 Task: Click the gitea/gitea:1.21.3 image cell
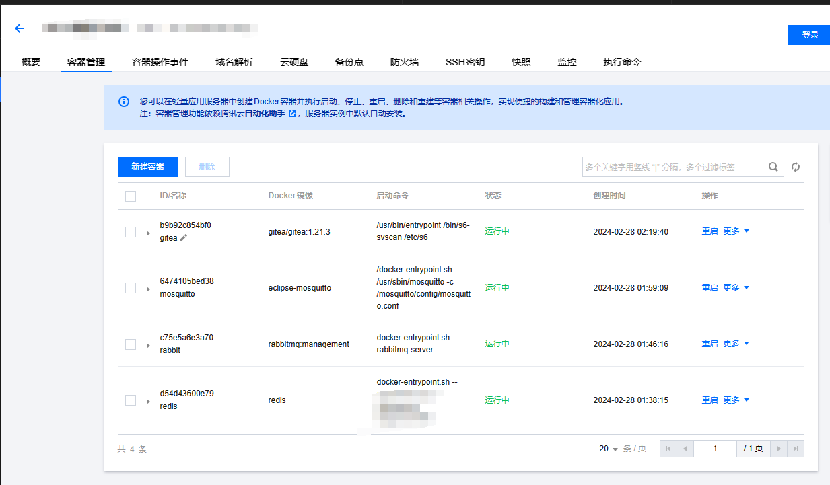click(x=300, y=231)
